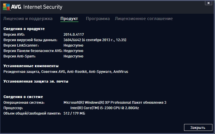Click the Сведения о продукте heading
215x134 pixels.
click(x=24, y=29)
